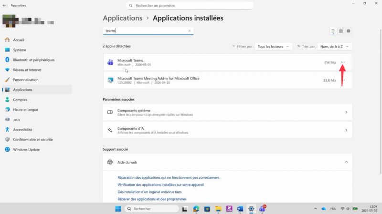
Task: Click the Composants système chevron arrow
Action: click(x=346, y=112)
